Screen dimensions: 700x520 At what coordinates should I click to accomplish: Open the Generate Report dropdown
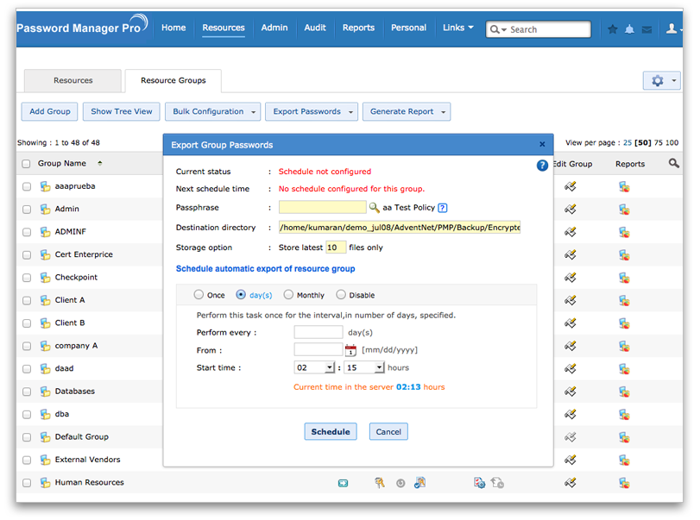pyautogui.click(x=407, y=111)
